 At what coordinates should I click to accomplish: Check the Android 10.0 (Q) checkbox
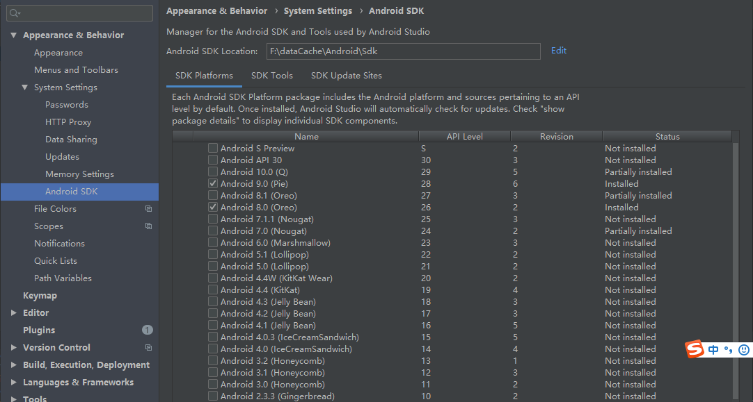point(213,171)
